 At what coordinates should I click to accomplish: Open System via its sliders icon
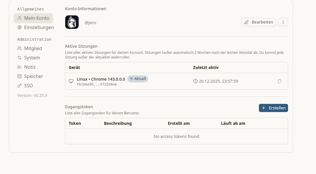coord(20,58)
